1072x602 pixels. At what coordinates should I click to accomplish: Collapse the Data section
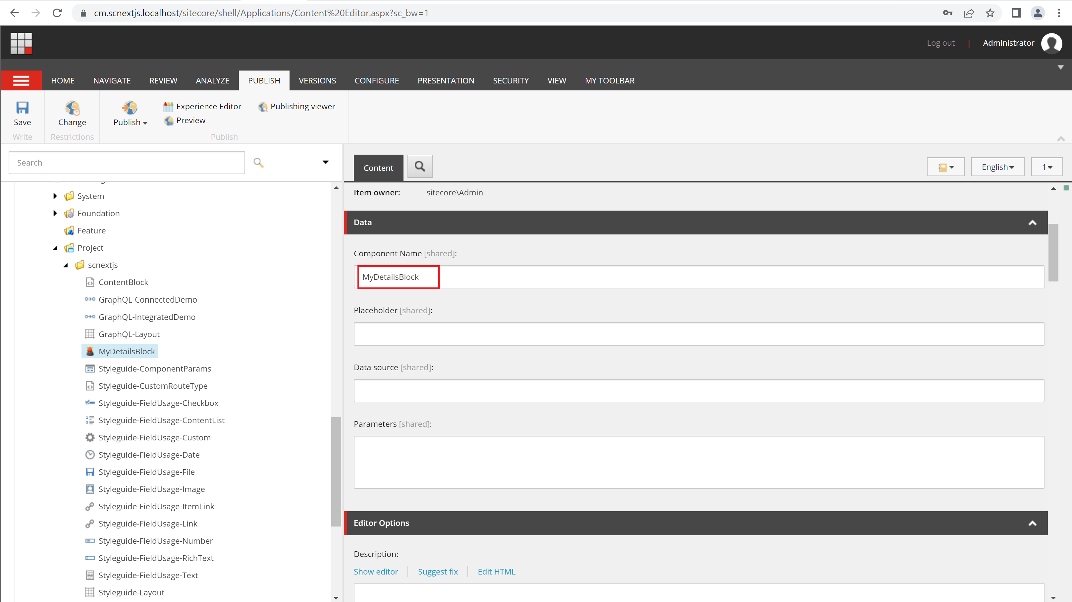[x=1032, y=223]
